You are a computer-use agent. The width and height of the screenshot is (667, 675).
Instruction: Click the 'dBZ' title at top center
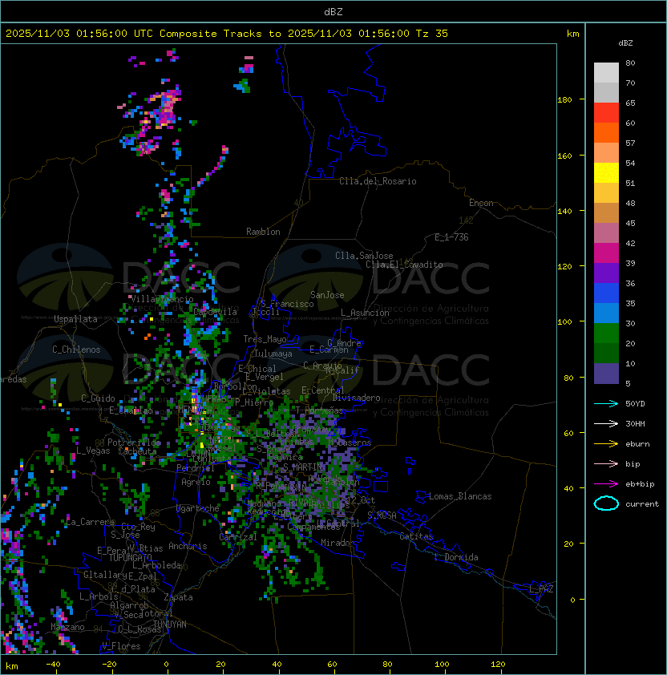[x=333, y=11]
